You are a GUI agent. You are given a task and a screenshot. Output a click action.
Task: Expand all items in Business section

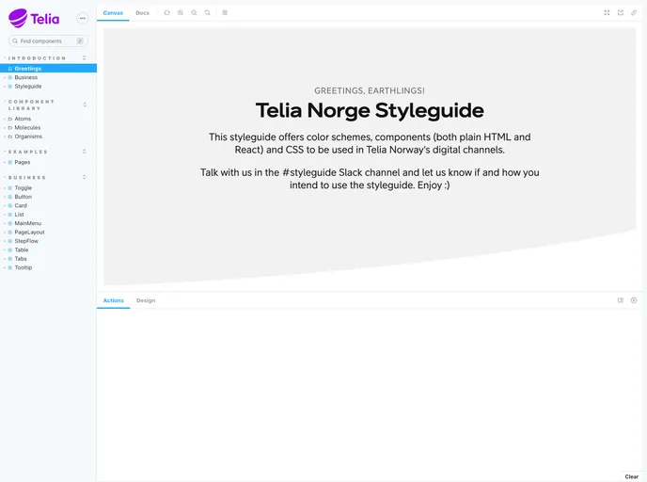pos(85,178)
